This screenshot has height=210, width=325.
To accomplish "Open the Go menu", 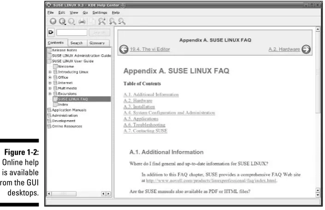I will tap(85, 12).
